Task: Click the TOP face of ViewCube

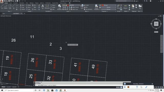Action: 156,24
